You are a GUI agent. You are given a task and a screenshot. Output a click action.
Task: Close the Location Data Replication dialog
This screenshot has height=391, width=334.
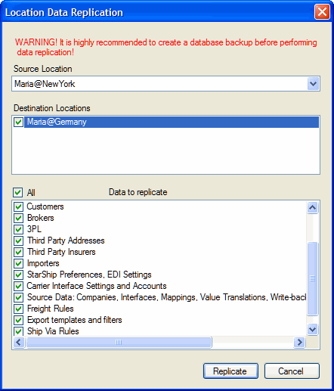[x=322, y=12]
